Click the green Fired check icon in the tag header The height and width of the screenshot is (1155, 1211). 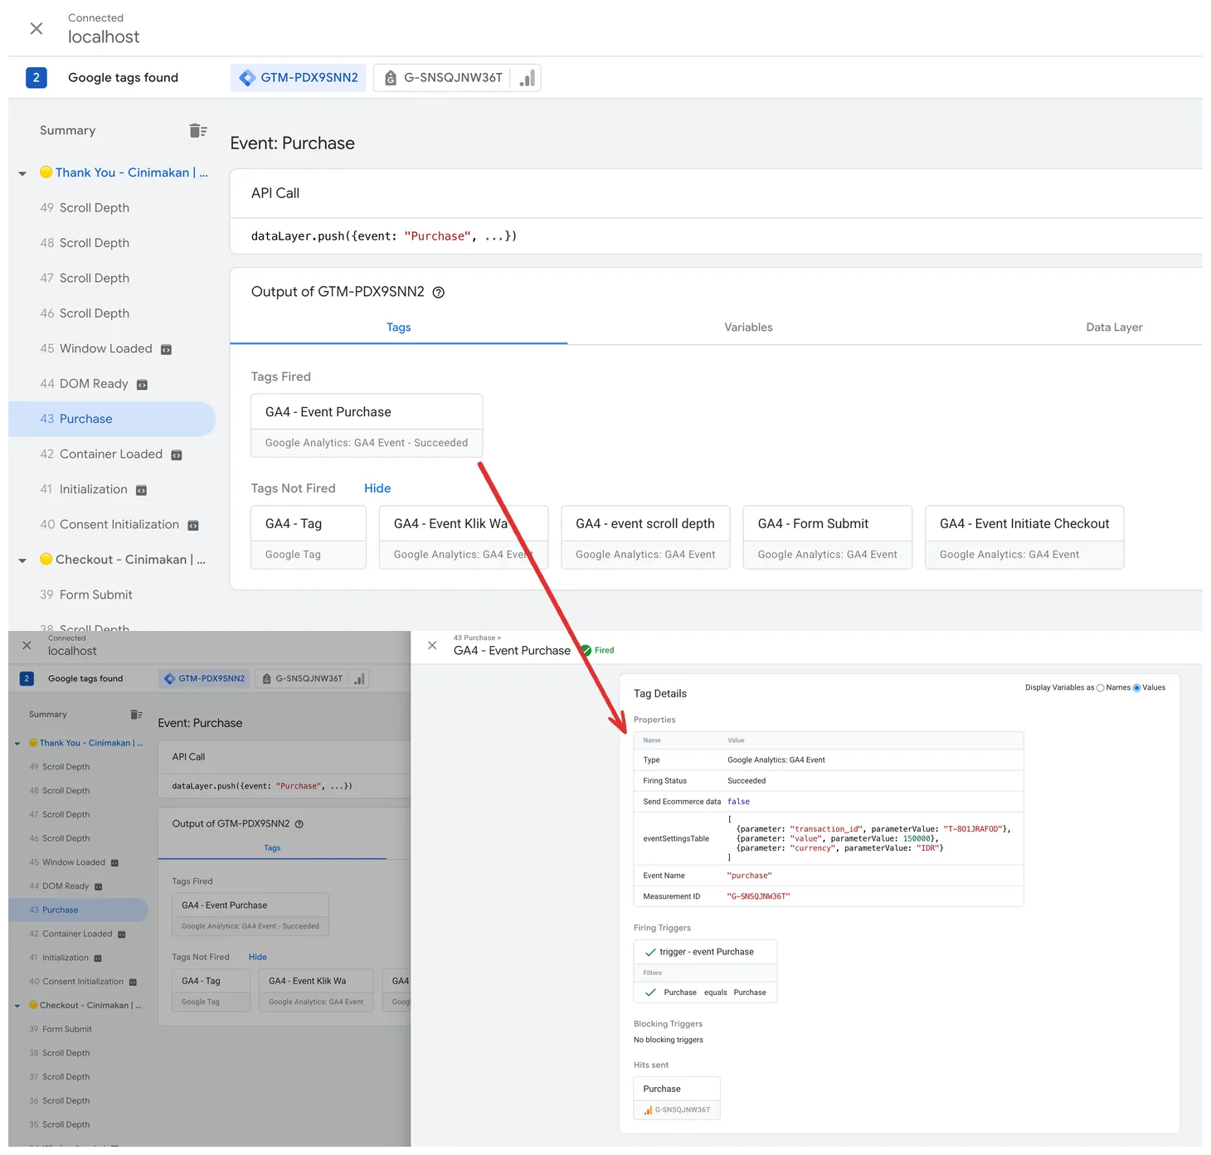[586, 651]
